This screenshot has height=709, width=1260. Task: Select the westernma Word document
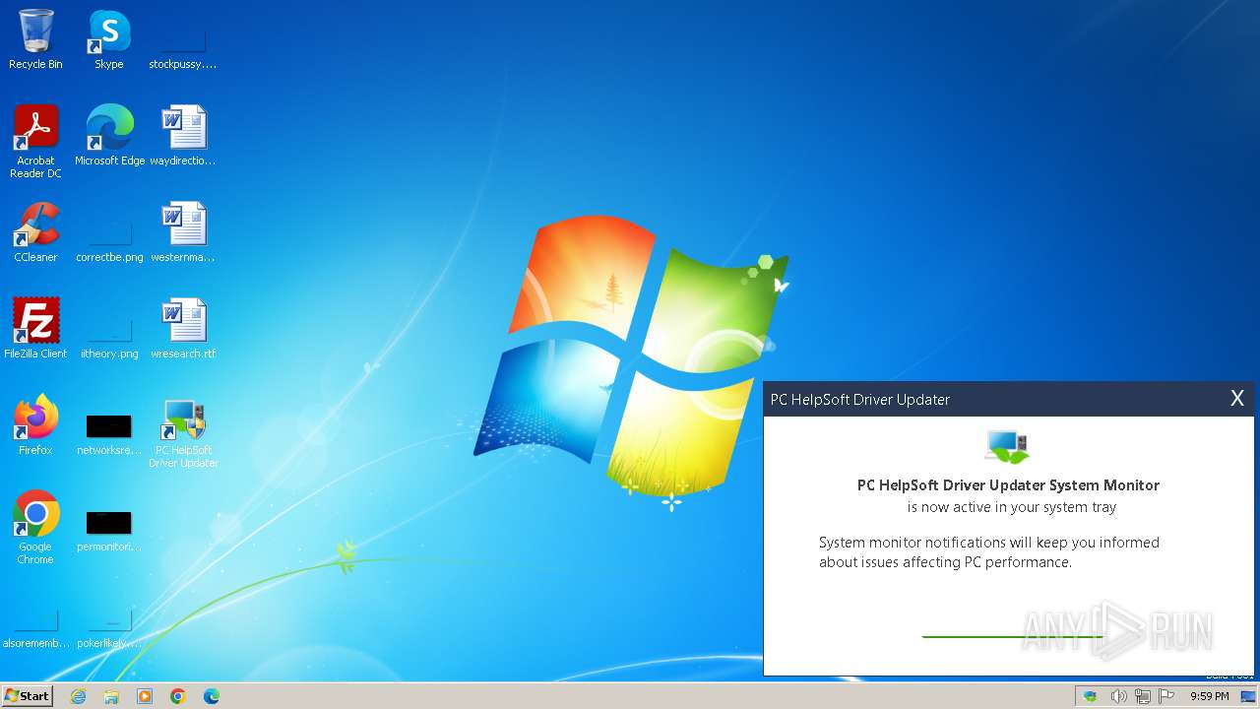[x=183, y=232]
